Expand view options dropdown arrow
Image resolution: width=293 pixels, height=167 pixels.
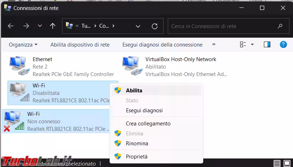click(252, 44)
